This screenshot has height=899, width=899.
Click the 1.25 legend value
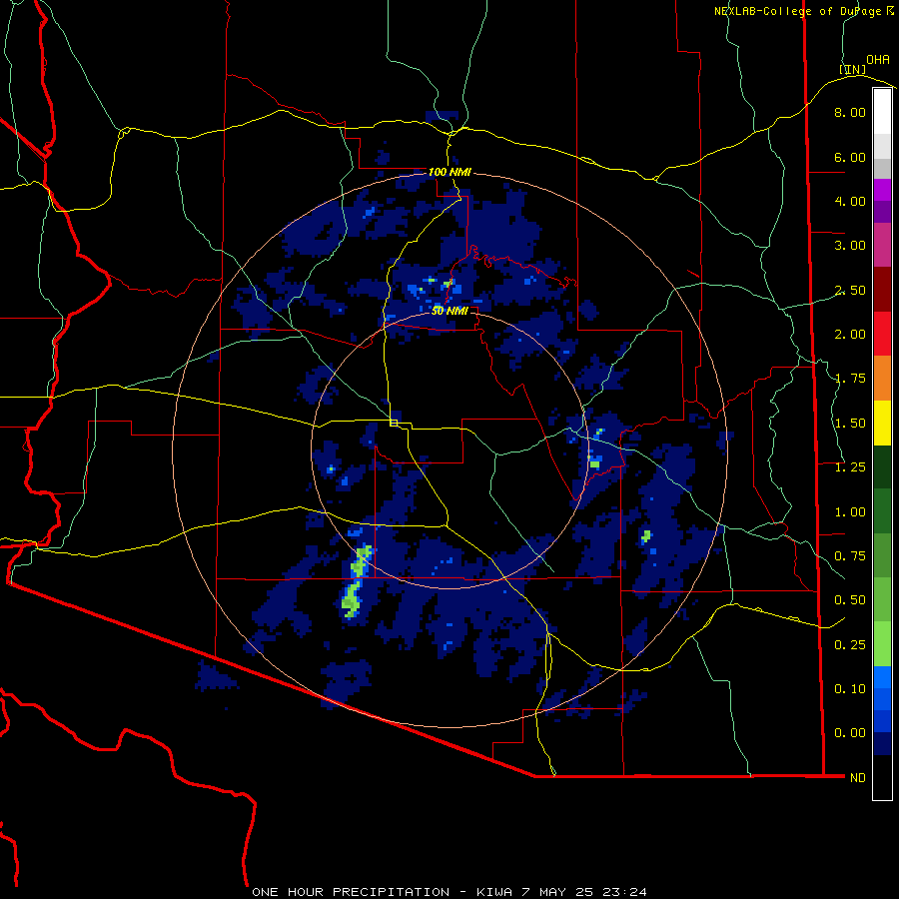850,467
